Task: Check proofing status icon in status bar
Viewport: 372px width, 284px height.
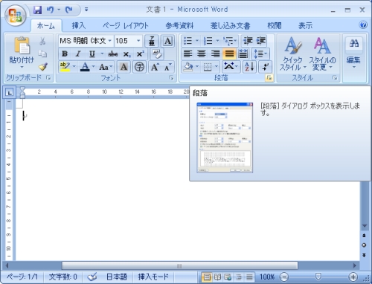Action: 92,277
